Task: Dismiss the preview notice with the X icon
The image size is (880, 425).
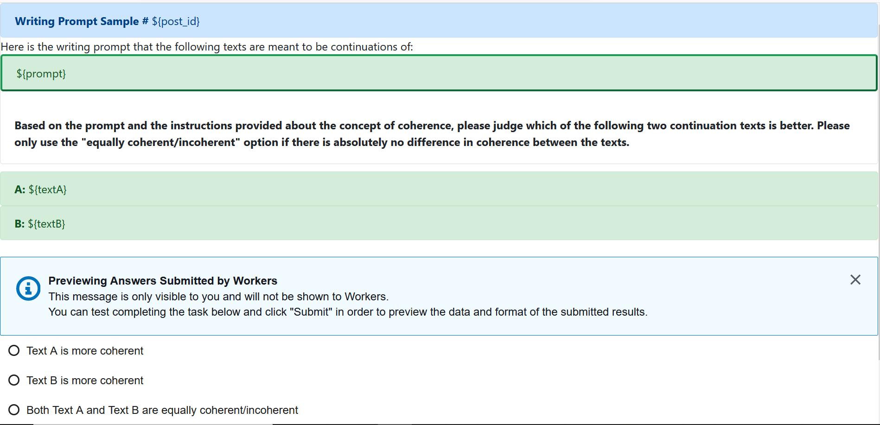Action: [x=855, y=279]
